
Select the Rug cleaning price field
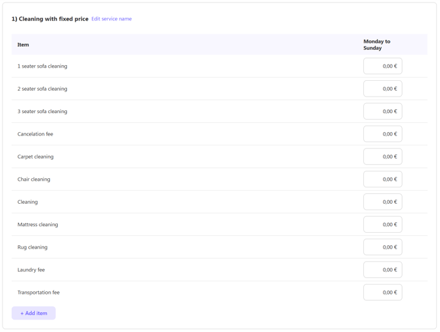(x=382, y=247)
